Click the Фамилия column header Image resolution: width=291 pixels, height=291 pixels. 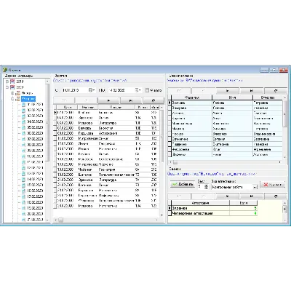tap(192, 97)
